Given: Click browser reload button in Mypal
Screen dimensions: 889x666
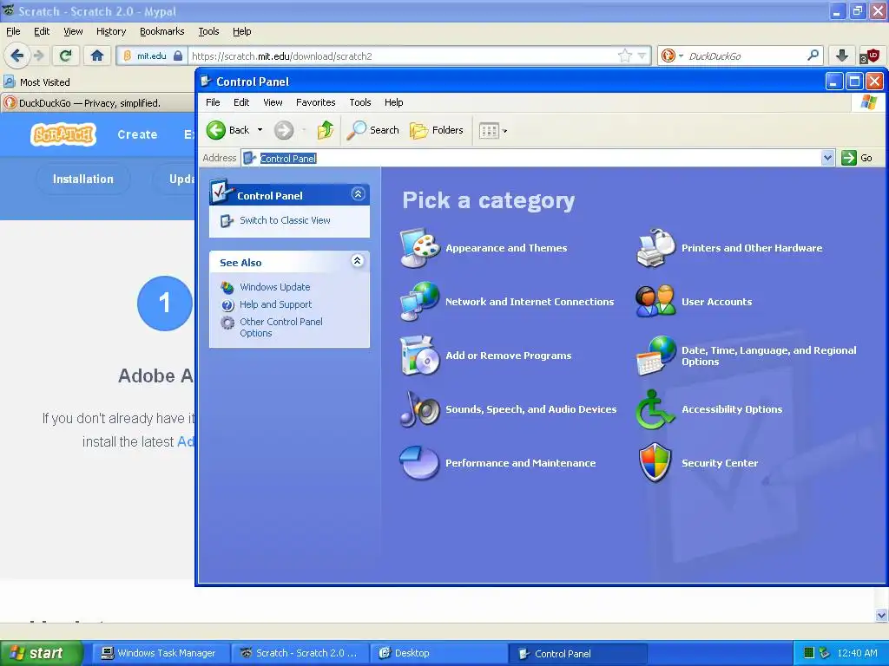Looking at the screenshot, I should pyautogui.click(x=66, y=55).
